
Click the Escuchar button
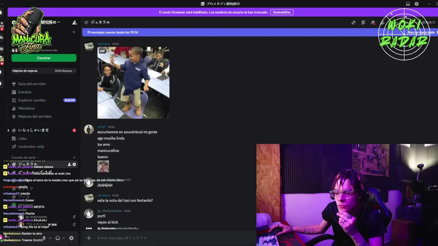[x=44, y=58]
